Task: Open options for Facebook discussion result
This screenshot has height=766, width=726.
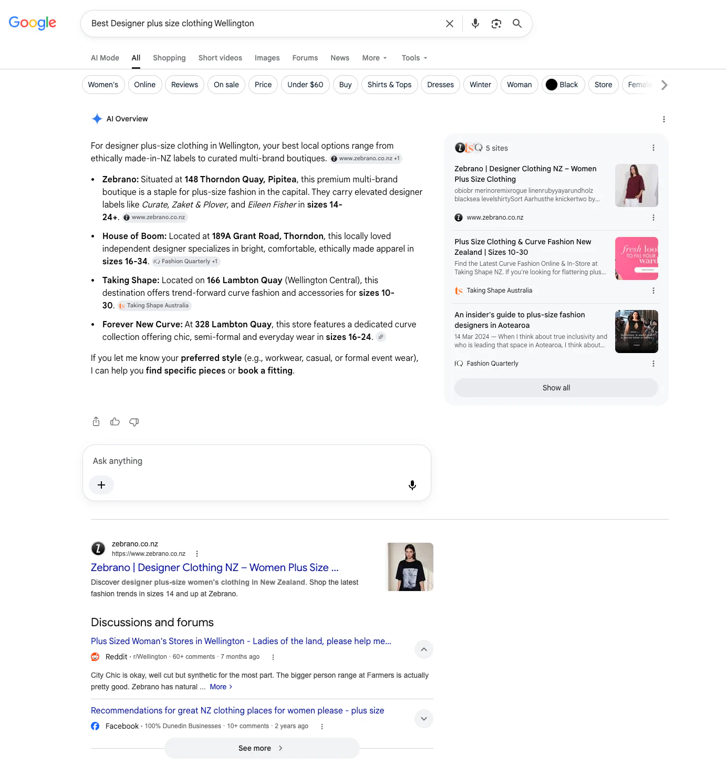Action: pos(322,726)
